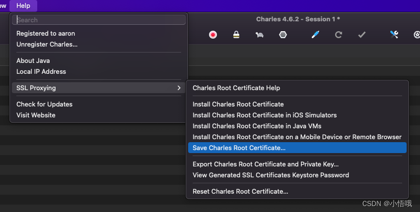Image resolution: width=420 pixels, height=212 pixels.
Task: Install Charles Root Certificate in Java VMs
Action: [297, 126]
